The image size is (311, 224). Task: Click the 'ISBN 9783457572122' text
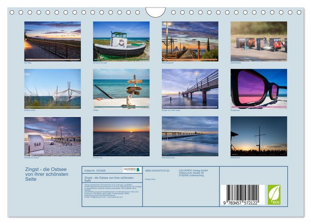click(157, 170)
